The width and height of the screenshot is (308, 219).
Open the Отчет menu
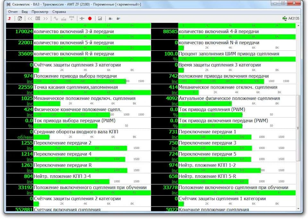pos(13,12)
